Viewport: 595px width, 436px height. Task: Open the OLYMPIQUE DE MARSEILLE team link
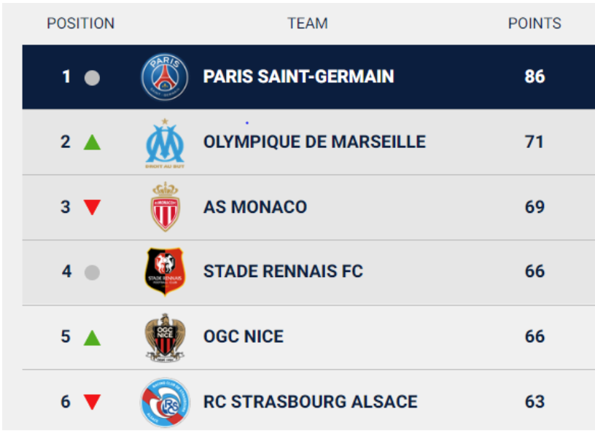pyautogui.click(x=314, y=142)
